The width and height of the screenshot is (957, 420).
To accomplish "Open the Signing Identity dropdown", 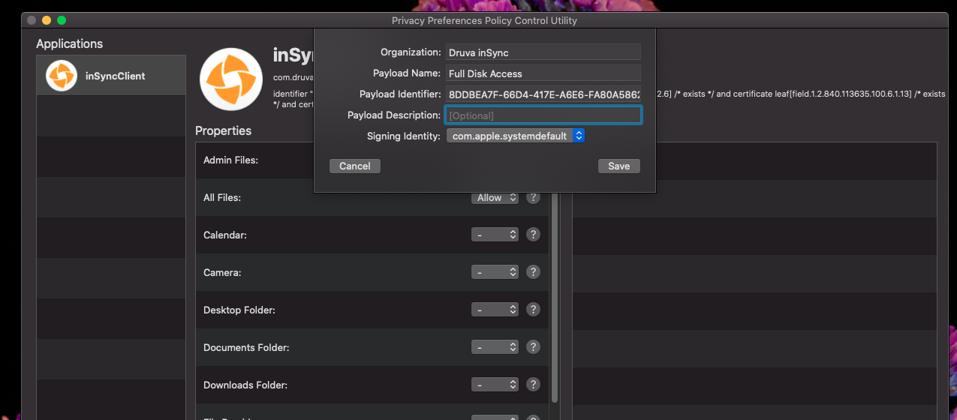I will tap(515, 136).
